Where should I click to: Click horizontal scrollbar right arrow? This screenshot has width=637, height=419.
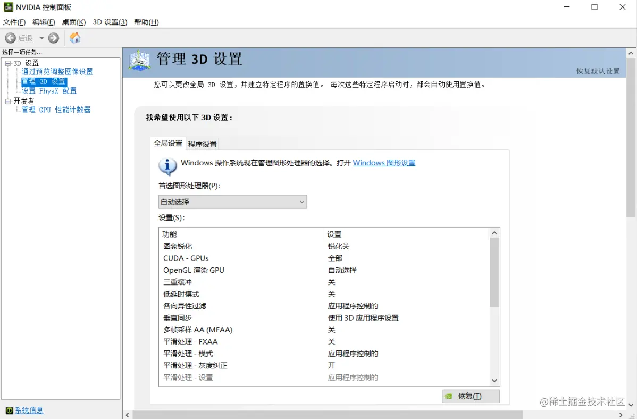(x=621, y=415)
